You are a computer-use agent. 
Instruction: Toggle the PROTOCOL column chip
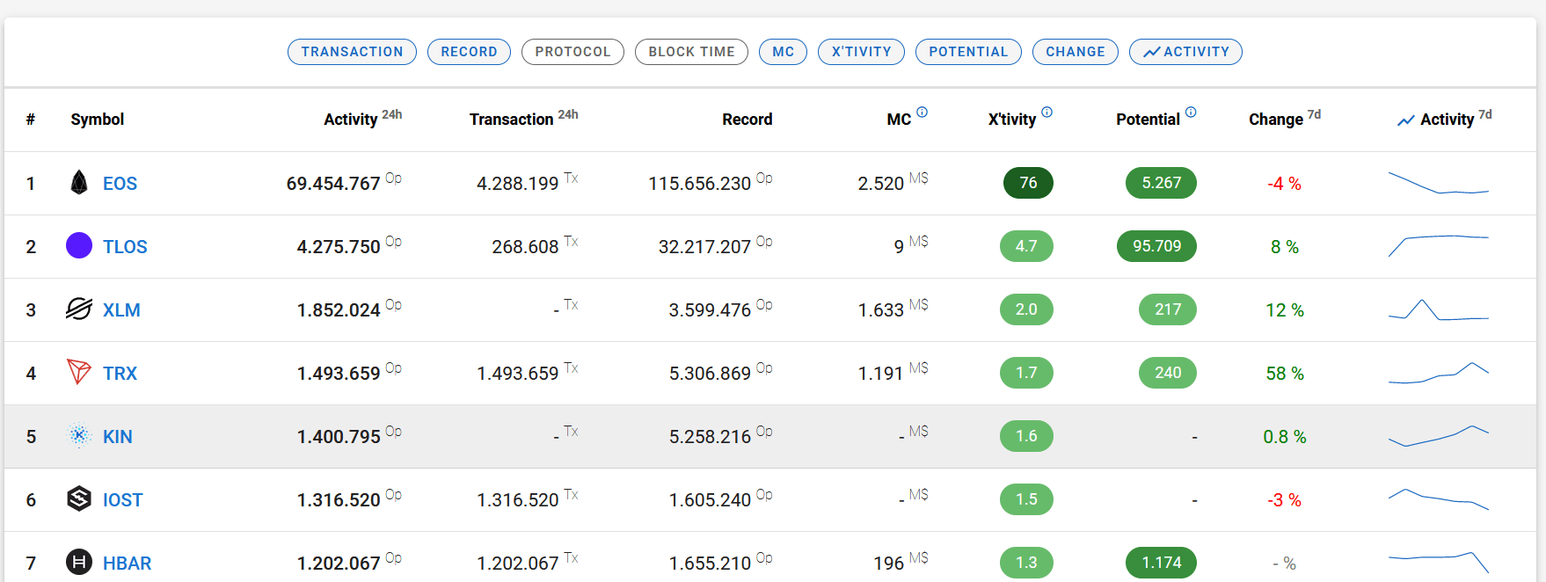click(x=572, y=52)
